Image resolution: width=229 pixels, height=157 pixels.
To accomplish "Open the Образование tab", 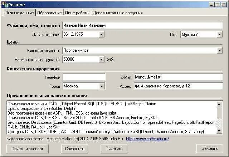I will [49, 13].
